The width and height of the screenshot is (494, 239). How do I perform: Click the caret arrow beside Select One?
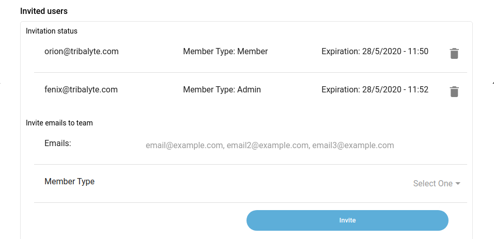click(458, 184)
